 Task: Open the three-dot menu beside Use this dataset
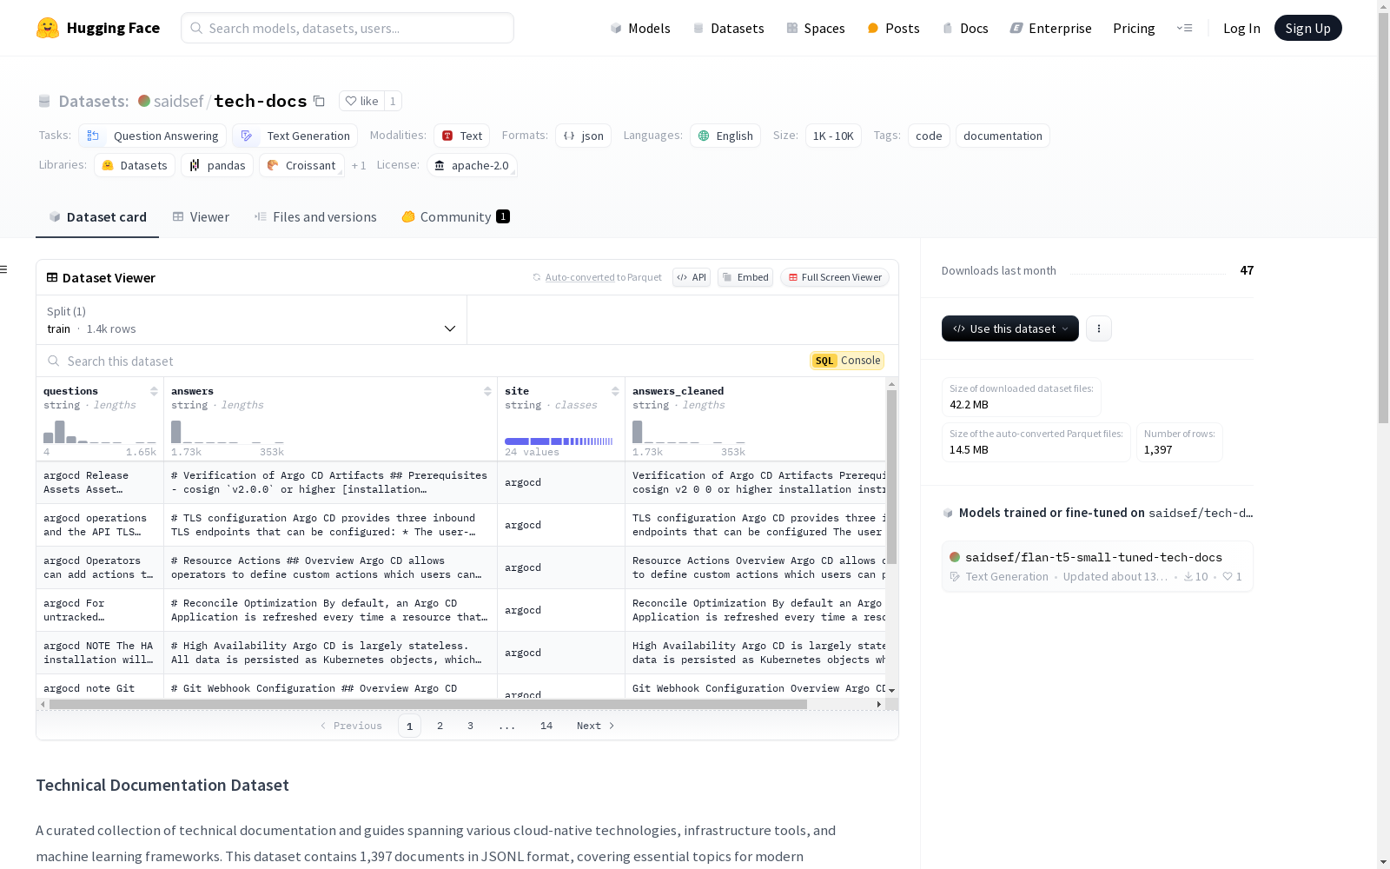pos(1099,328)
